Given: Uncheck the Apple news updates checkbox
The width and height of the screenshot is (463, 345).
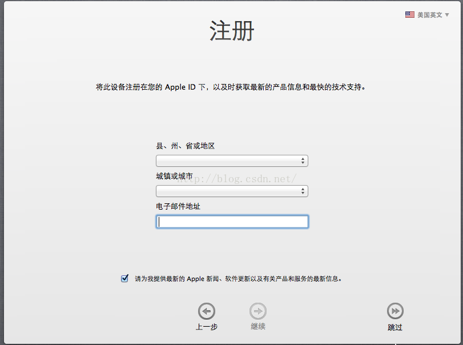Looking at the screenshot, I should point(124,279).
